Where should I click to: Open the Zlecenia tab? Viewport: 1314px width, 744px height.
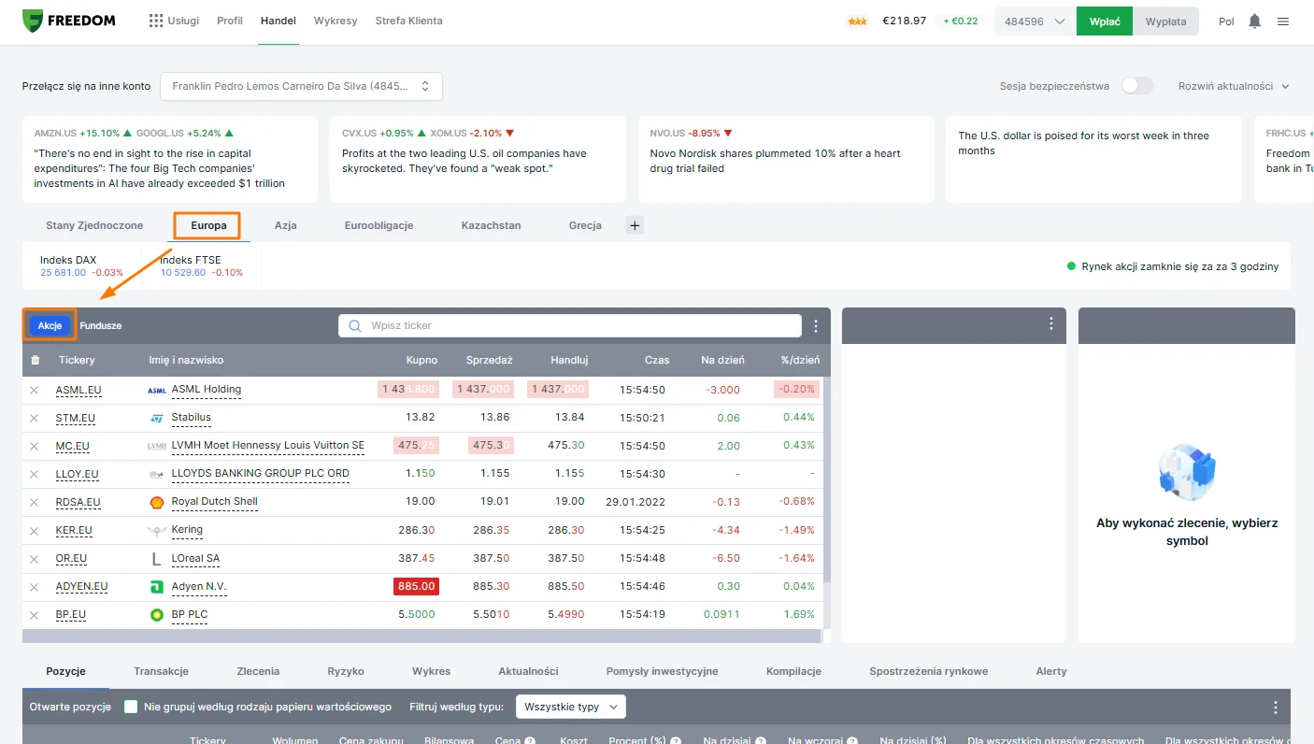[258, 671]
